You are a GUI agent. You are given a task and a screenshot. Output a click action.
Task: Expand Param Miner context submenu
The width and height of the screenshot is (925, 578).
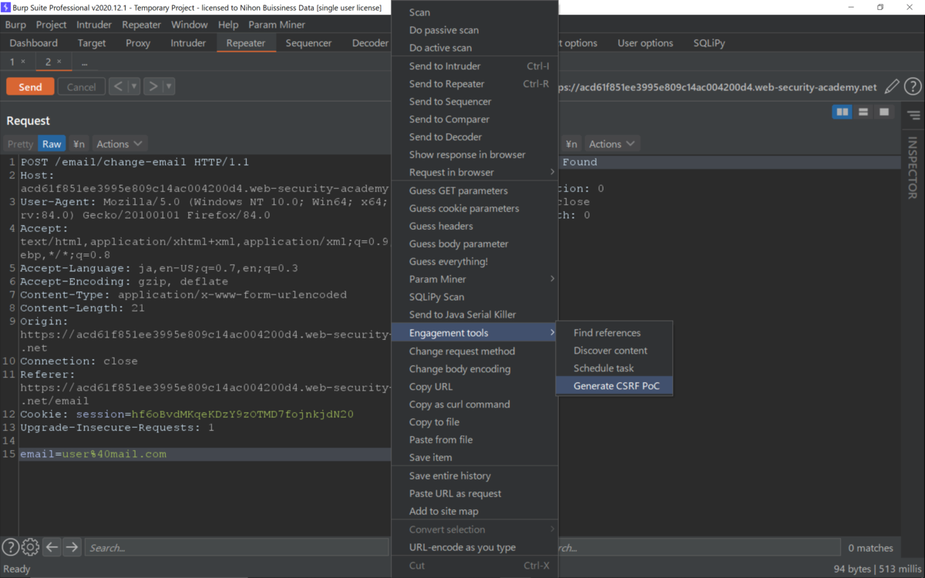(x=474, y=280)
